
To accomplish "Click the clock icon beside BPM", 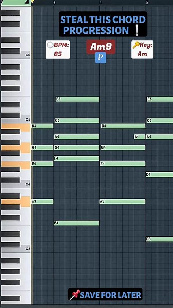I will [x=50, y=45].
